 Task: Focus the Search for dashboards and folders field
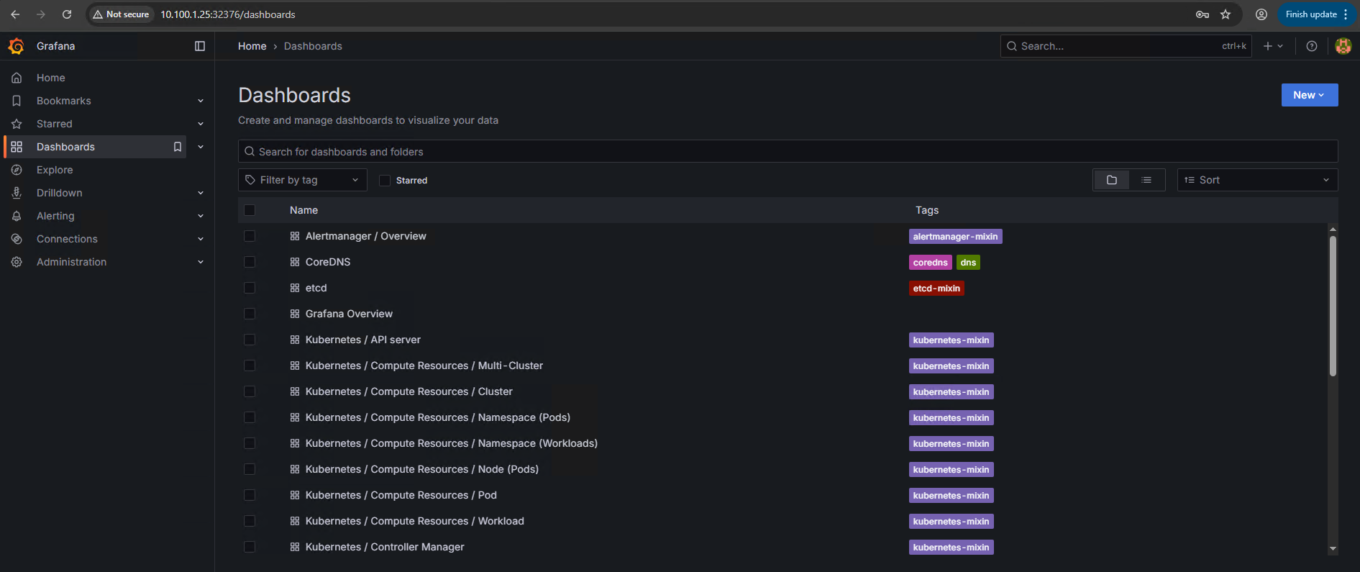[x=788, y=152]
